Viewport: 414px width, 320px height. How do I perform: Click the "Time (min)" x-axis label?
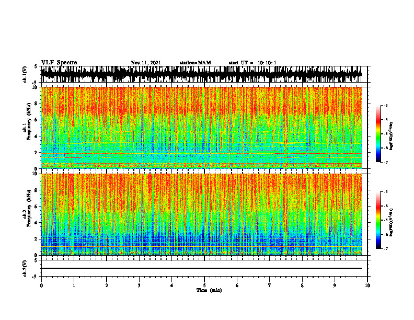coord(209,290)
